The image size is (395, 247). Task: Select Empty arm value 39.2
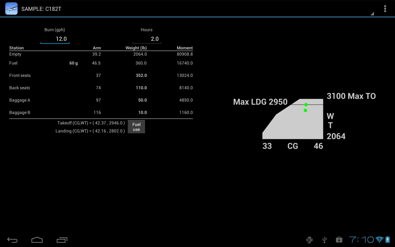[97, 54]
